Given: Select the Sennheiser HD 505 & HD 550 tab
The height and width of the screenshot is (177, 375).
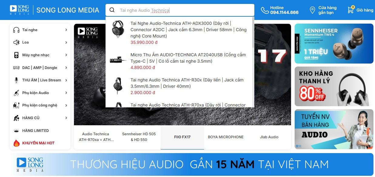Looking at the screenshot, I should [139, 137].
